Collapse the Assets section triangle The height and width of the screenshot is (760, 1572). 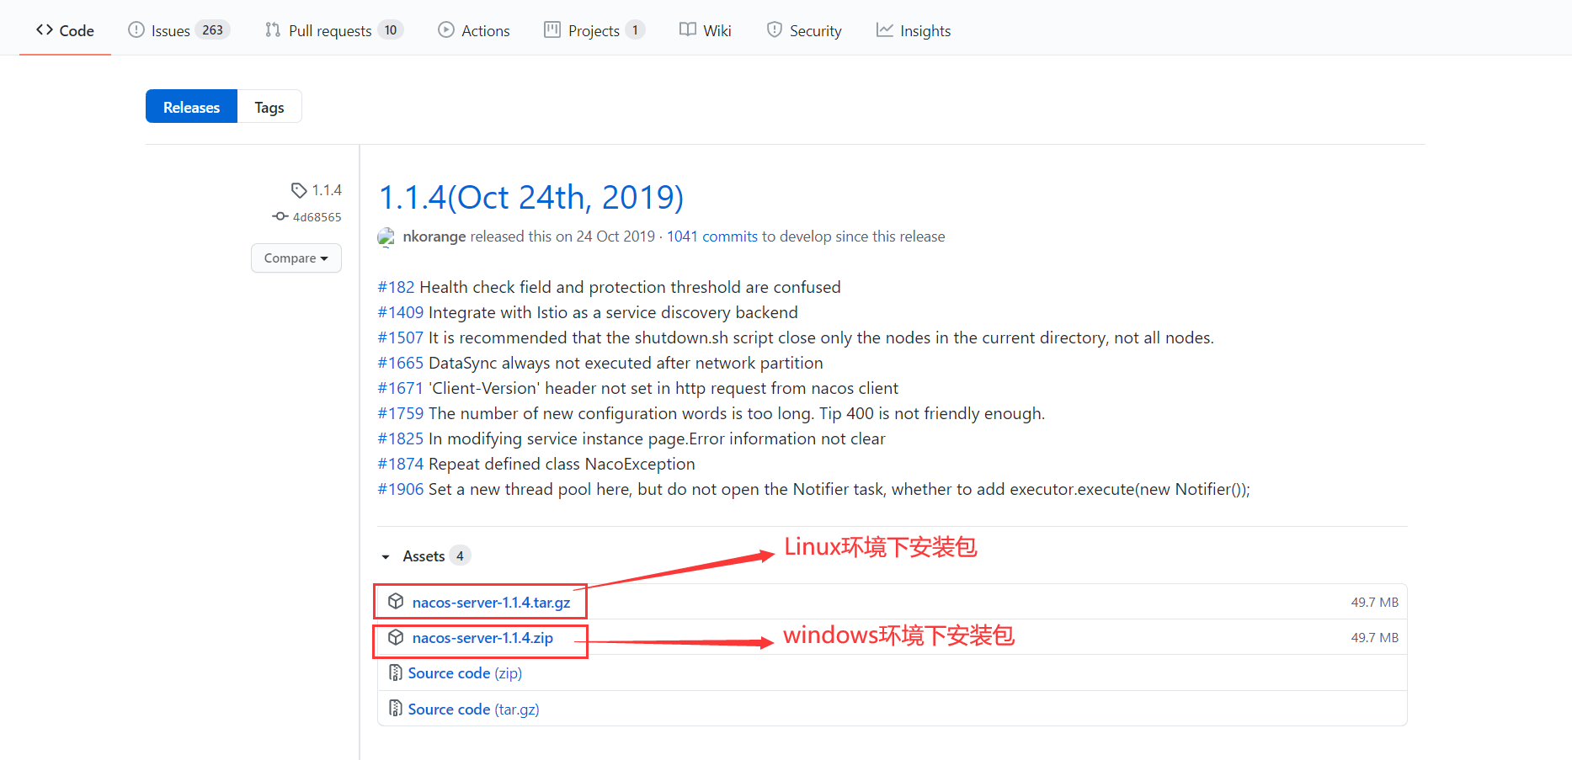tap(386, 557)
